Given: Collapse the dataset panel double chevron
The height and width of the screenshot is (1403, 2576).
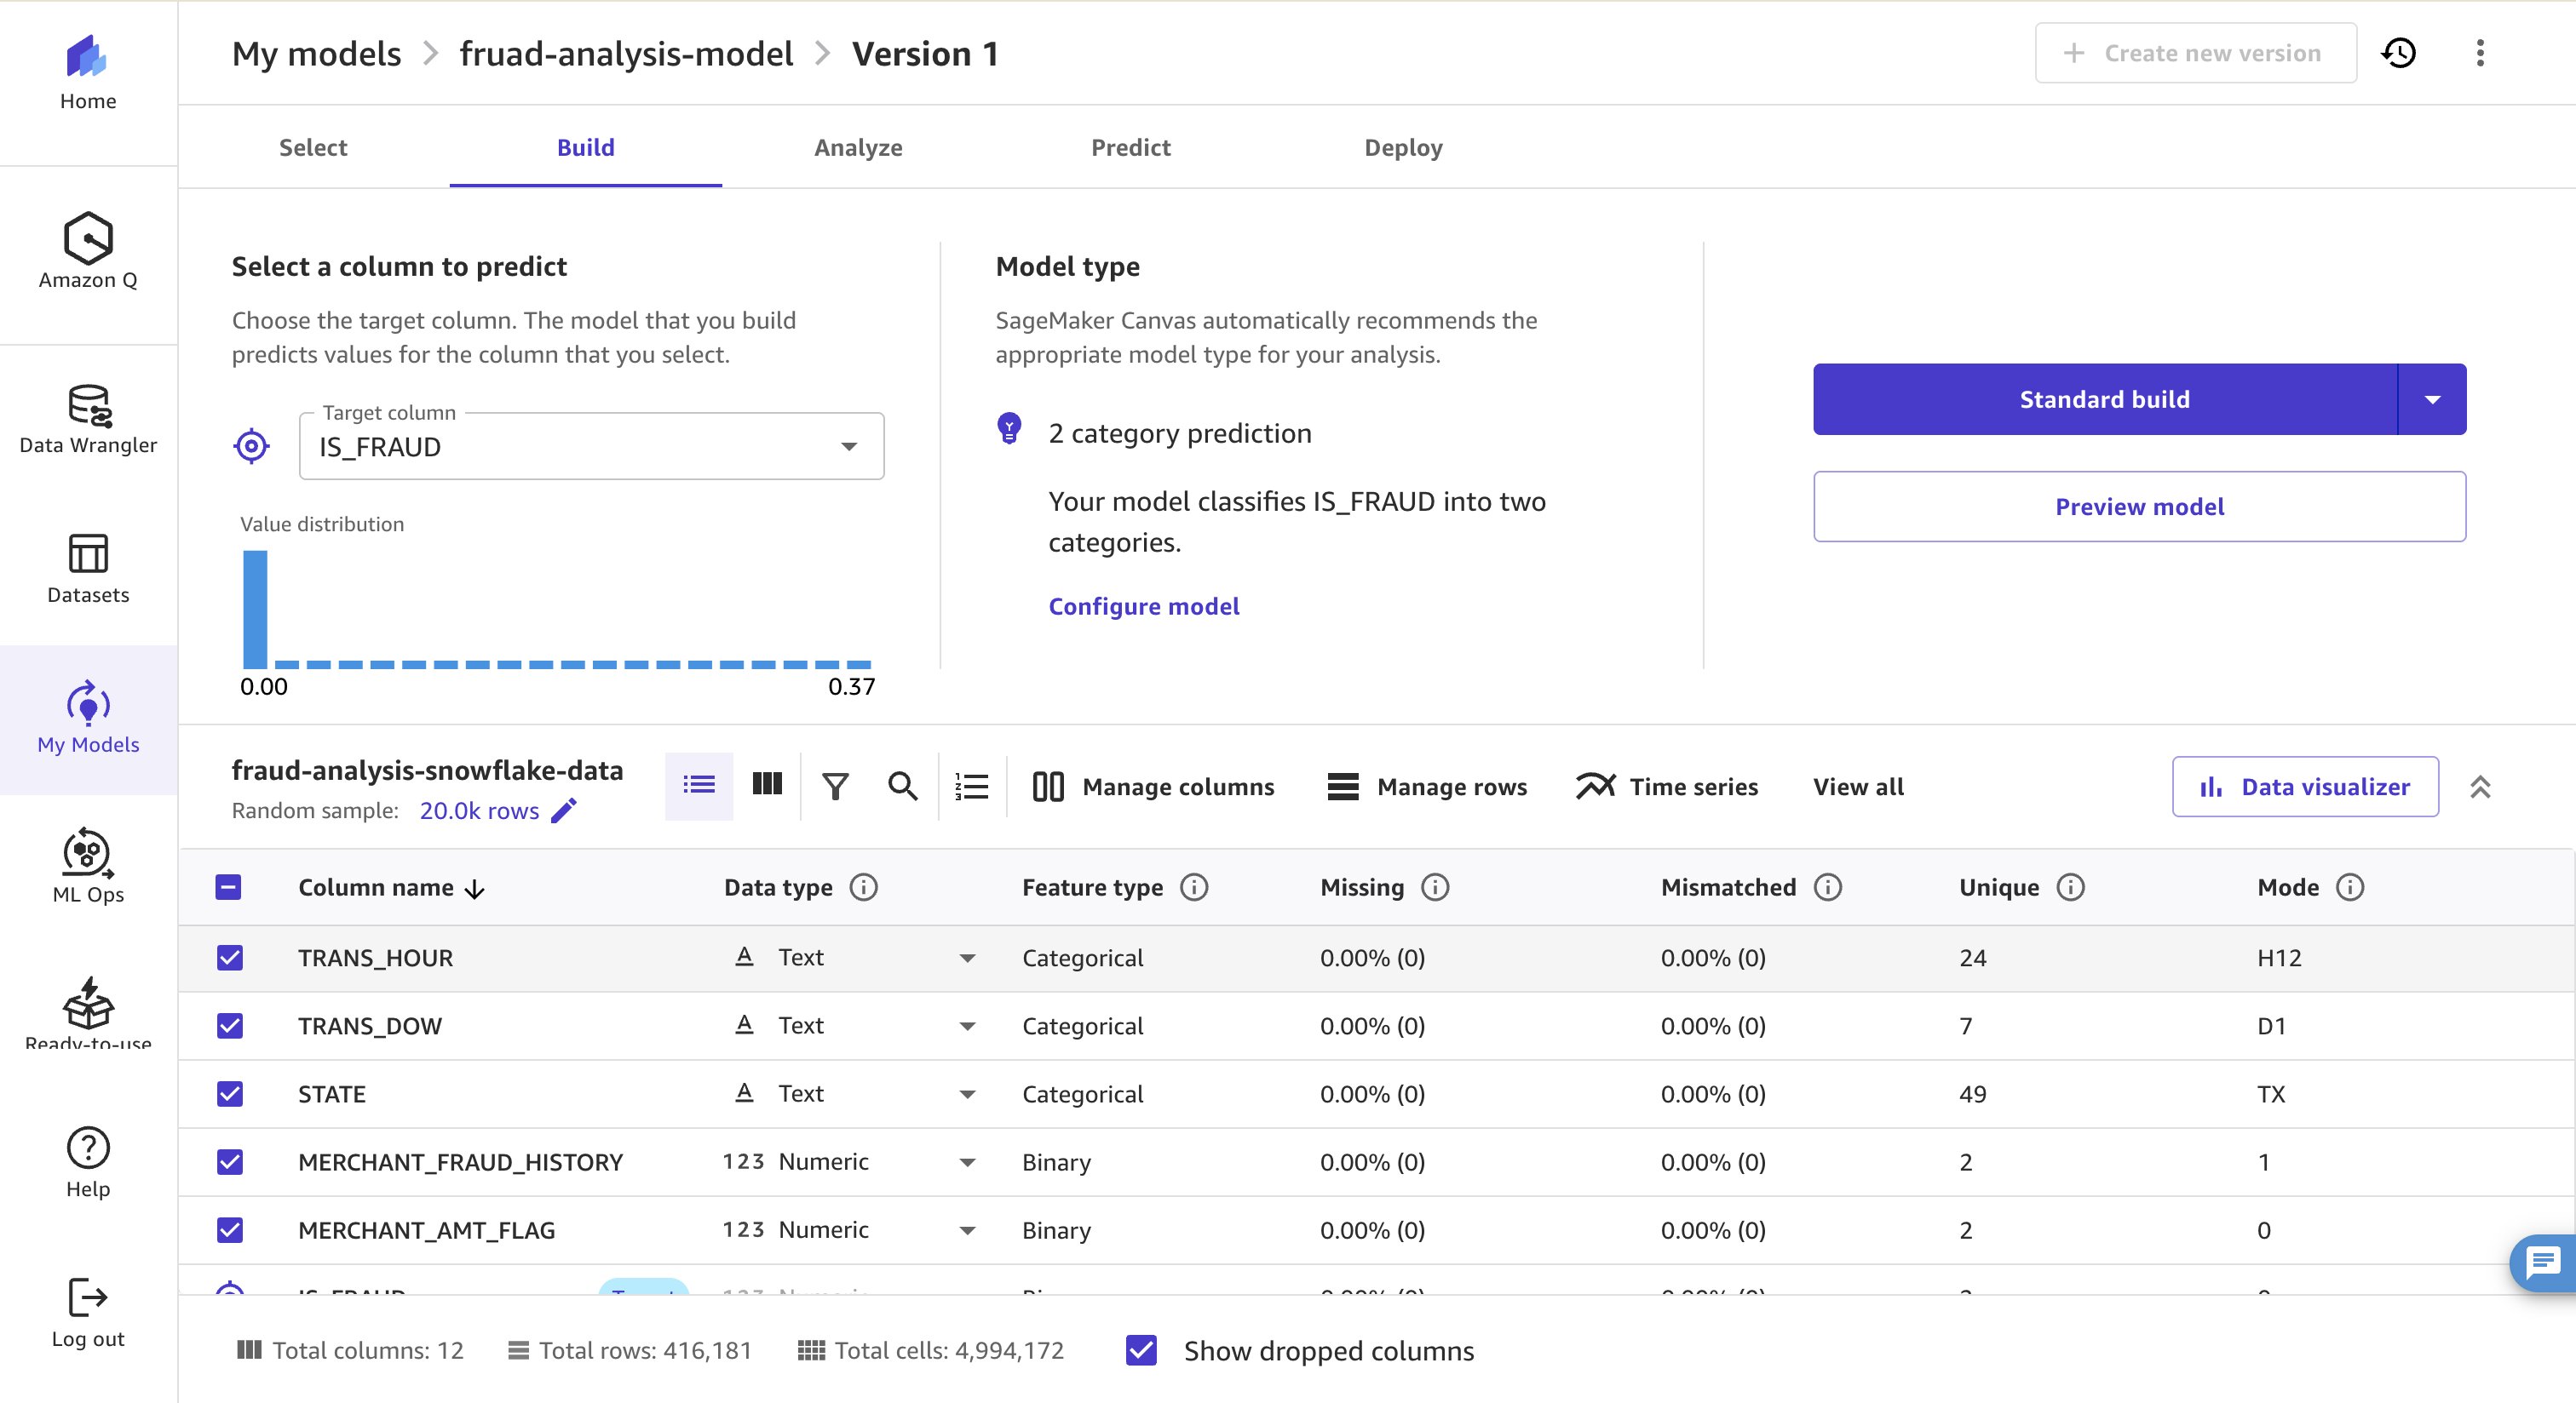Looking at the screenshot, I should click(2479, 787).
